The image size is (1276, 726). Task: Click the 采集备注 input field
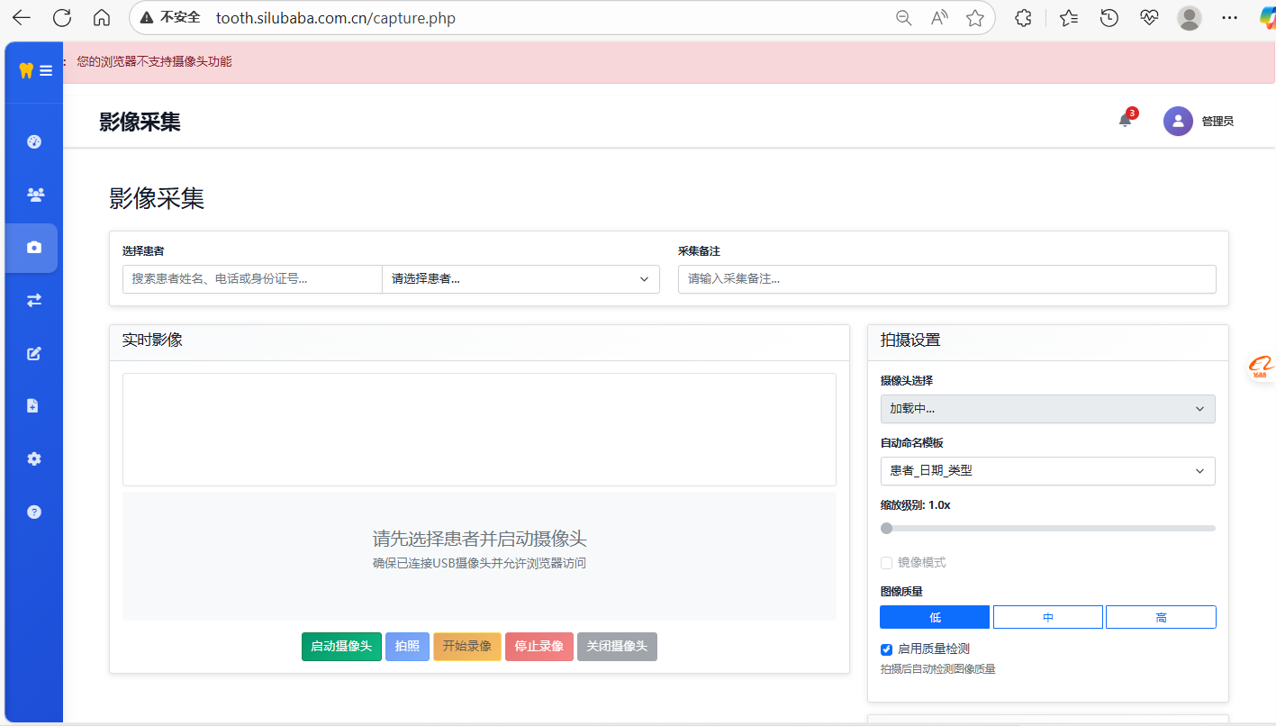(946, 279)
